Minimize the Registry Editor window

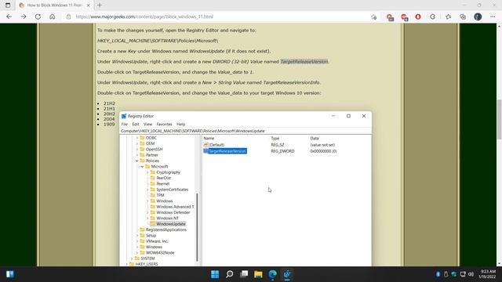click(x=333, y=116)
